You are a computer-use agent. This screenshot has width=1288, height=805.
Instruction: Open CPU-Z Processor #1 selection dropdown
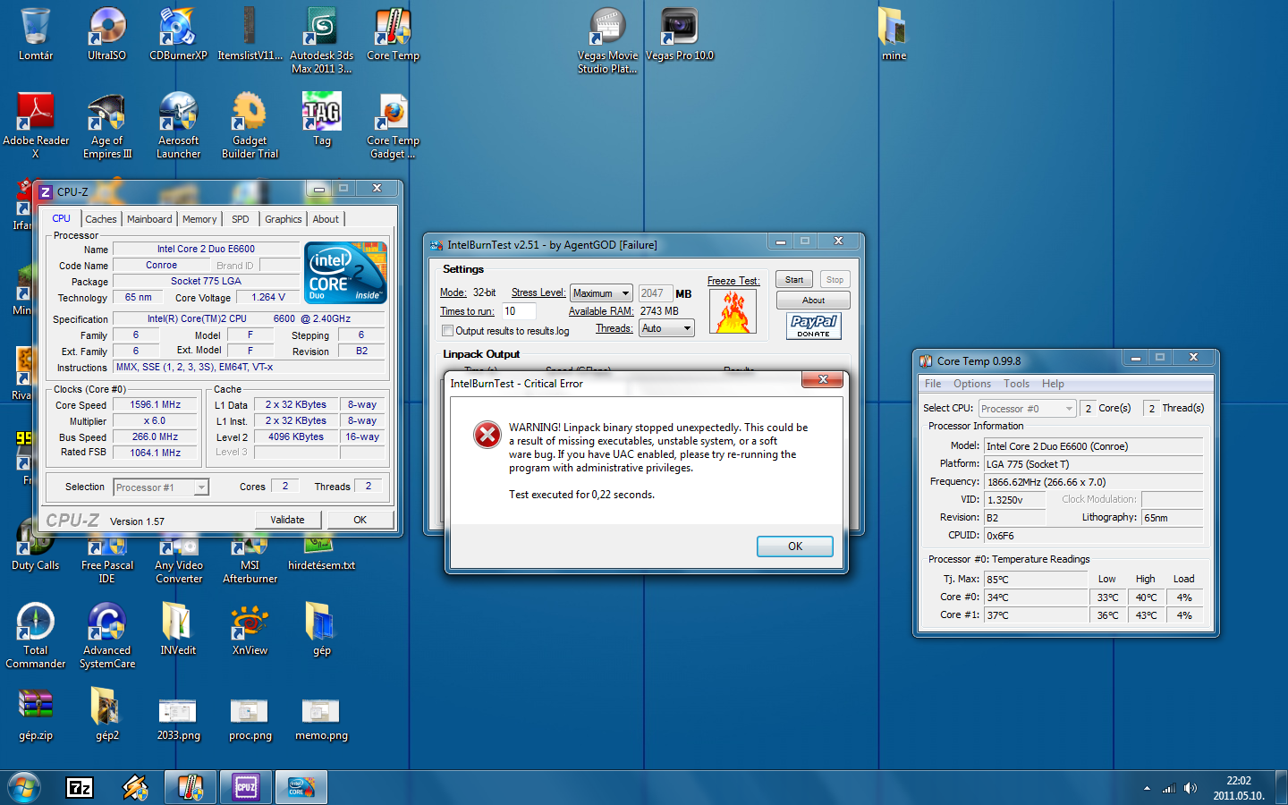click(161, 487)
